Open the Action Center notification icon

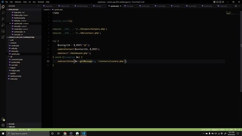pyautogui.click(x=238, y=133)
